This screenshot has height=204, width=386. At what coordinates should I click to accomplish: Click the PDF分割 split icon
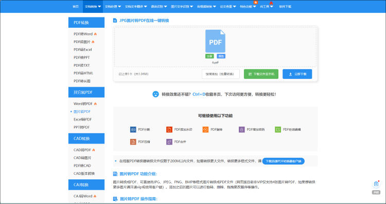click(x=133, y=130)
